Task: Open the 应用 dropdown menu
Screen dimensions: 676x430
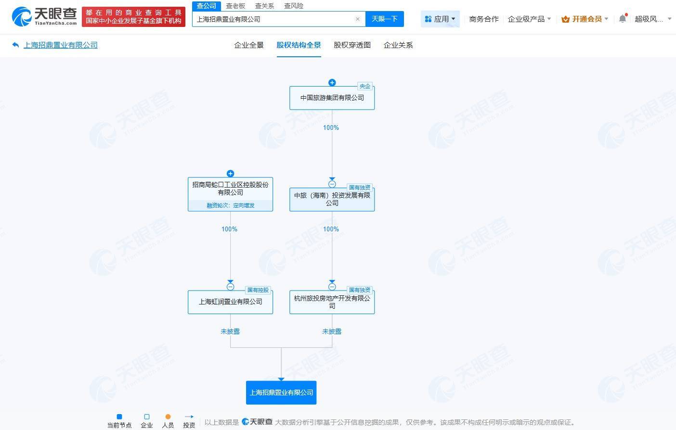Action: tap(440, 19)
